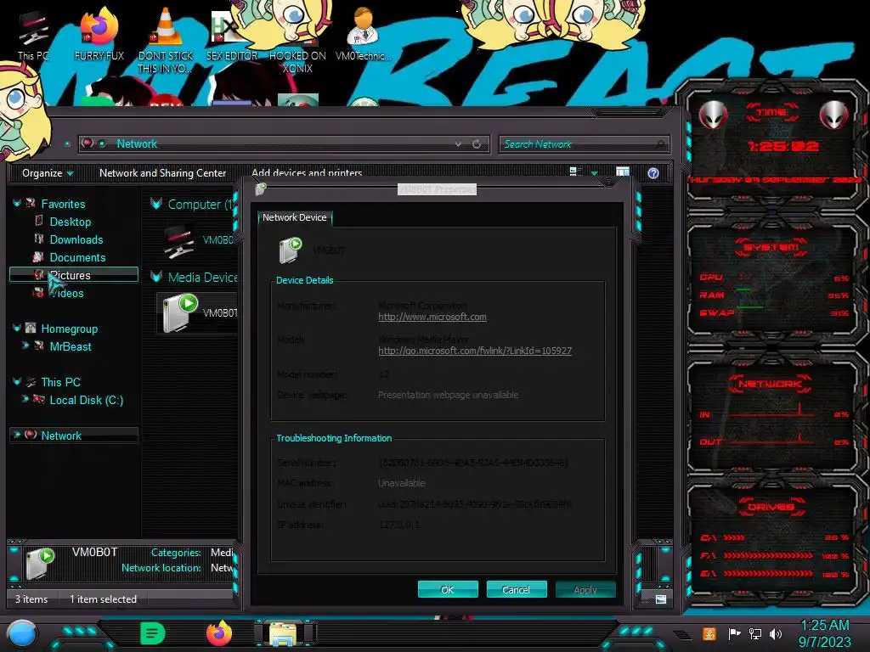Click the right alien head widget icon
Viewport: 870px width, 652px height.
834,115
